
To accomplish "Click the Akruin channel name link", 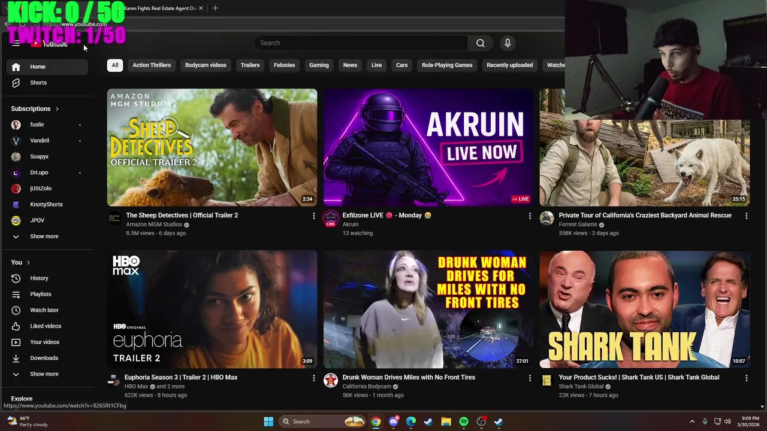I will [x=351, y=224].
